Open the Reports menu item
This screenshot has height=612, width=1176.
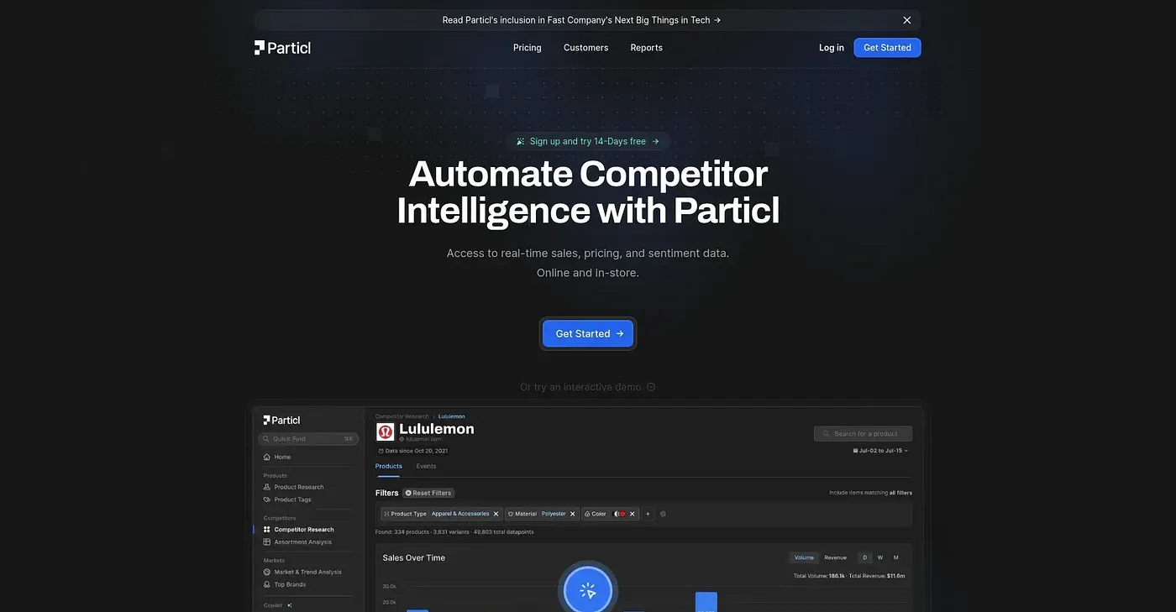coord(647,48)
